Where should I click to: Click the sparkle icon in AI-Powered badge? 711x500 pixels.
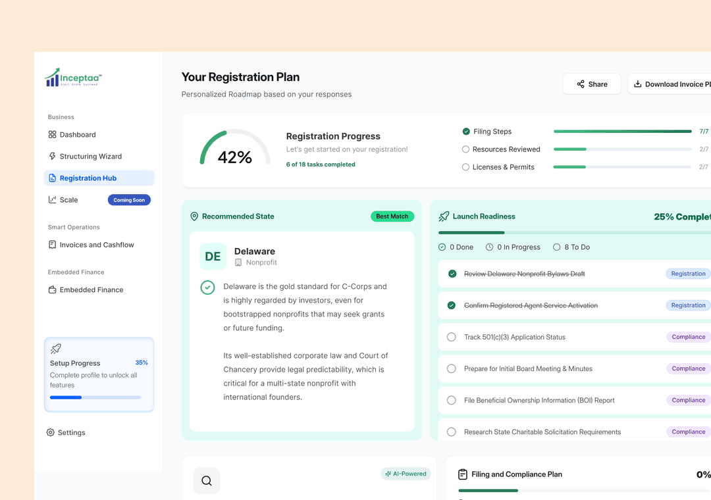pos(388,474)
